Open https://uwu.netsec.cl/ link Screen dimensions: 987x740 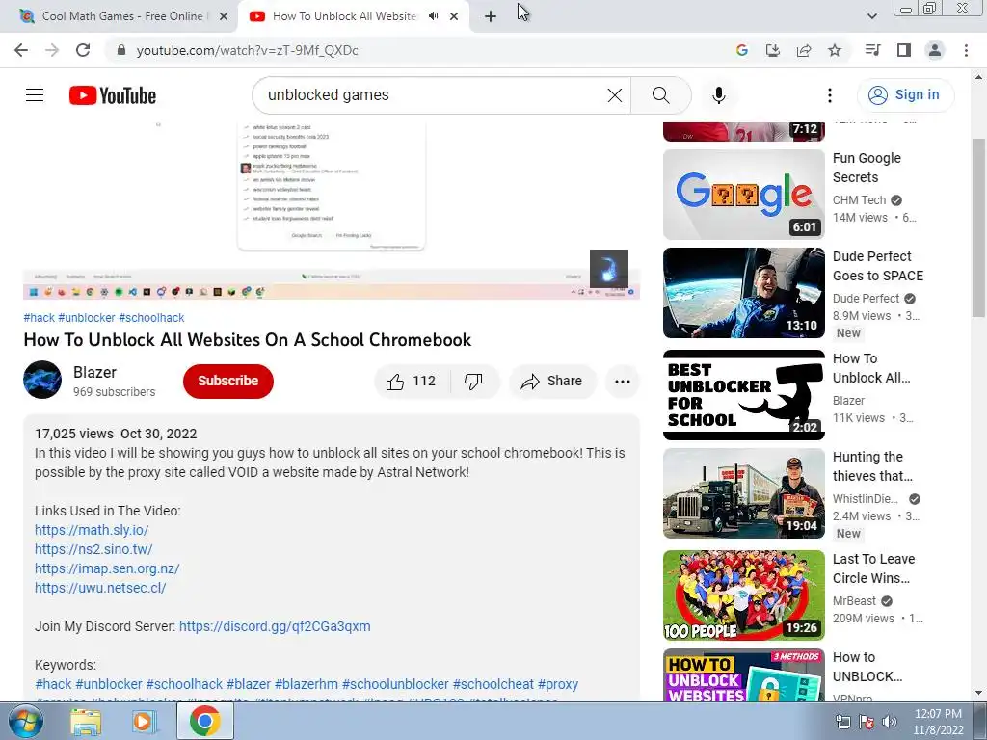click(x=100, y=588)
